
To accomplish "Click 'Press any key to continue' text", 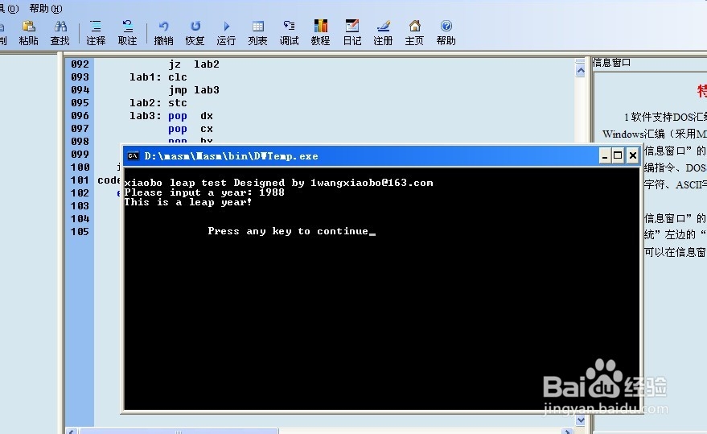I will click(288, 231).
